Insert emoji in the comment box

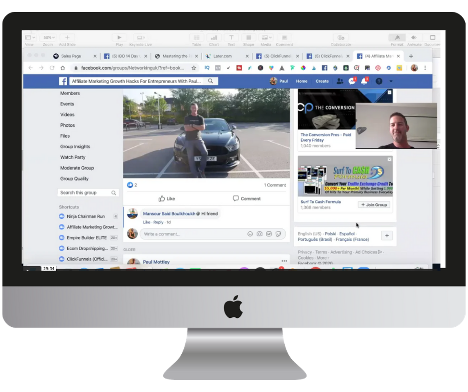(250, 234)
